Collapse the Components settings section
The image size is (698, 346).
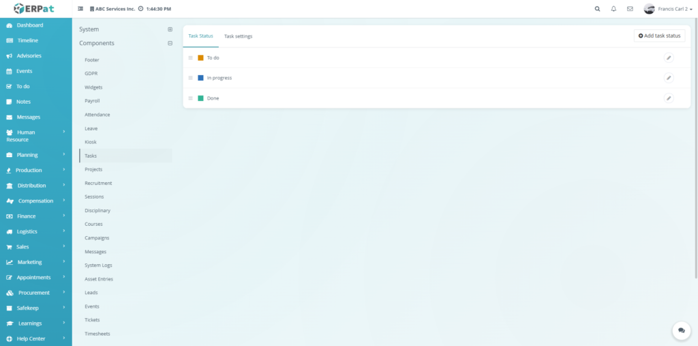coord(170,43)
